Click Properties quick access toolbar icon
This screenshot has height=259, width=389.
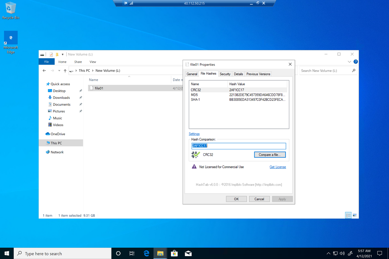[51, 54]
